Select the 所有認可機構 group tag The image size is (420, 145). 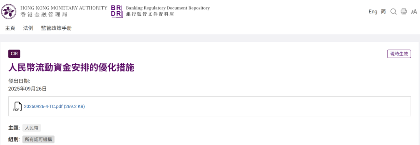(38, 140)
